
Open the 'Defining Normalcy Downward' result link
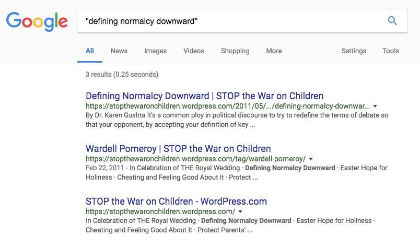point(204,96)
